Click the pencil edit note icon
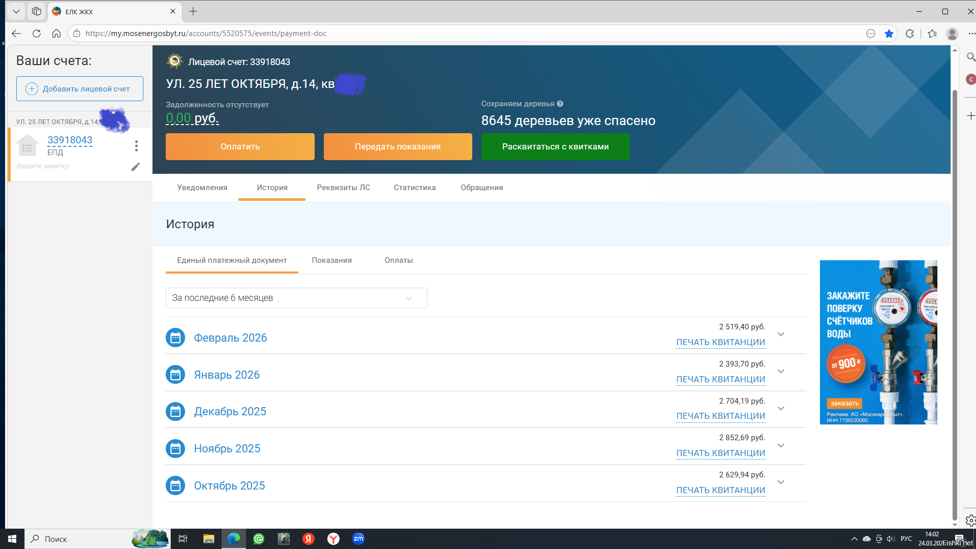This screenshot has height=549, width=976. coord(135,167)
